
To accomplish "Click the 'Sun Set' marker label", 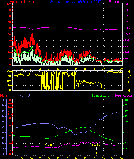I will pyautogui.click(x=96, y=146).
